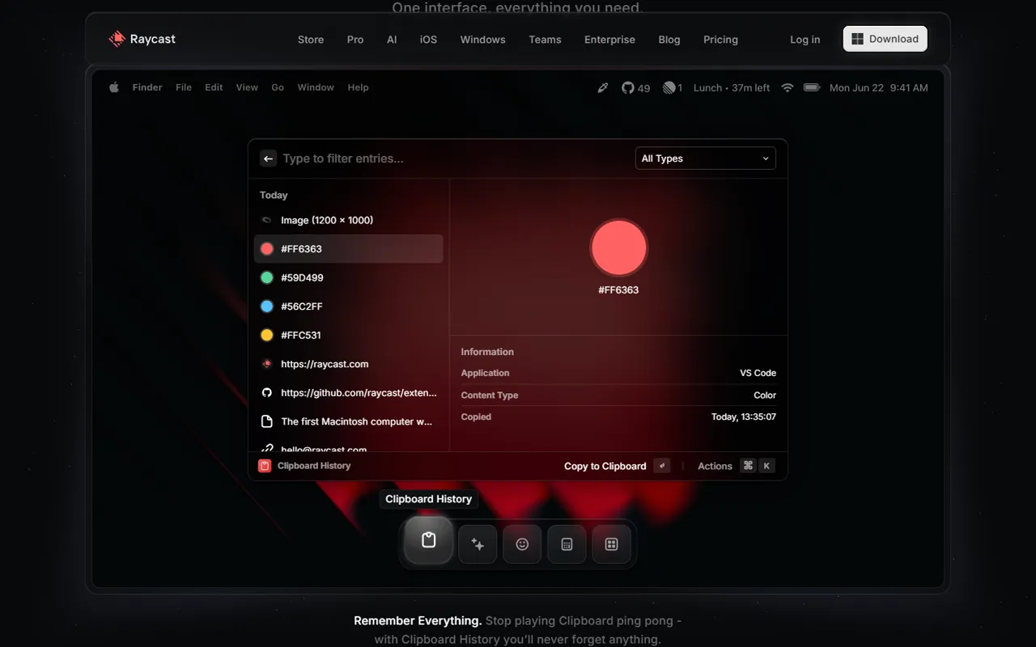
Task: Open the Help menu
Action: (358, 87)
